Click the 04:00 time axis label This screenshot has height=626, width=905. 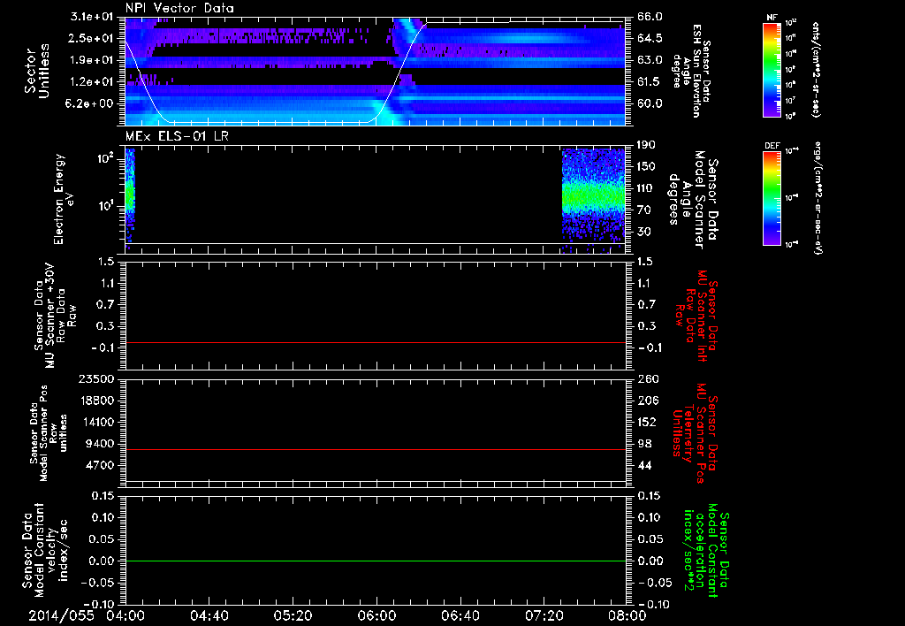125,615
